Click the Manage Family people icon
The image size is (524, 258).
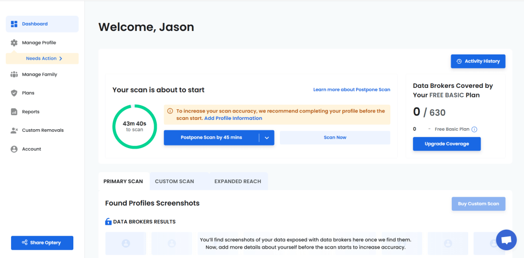tap(14, 75)
